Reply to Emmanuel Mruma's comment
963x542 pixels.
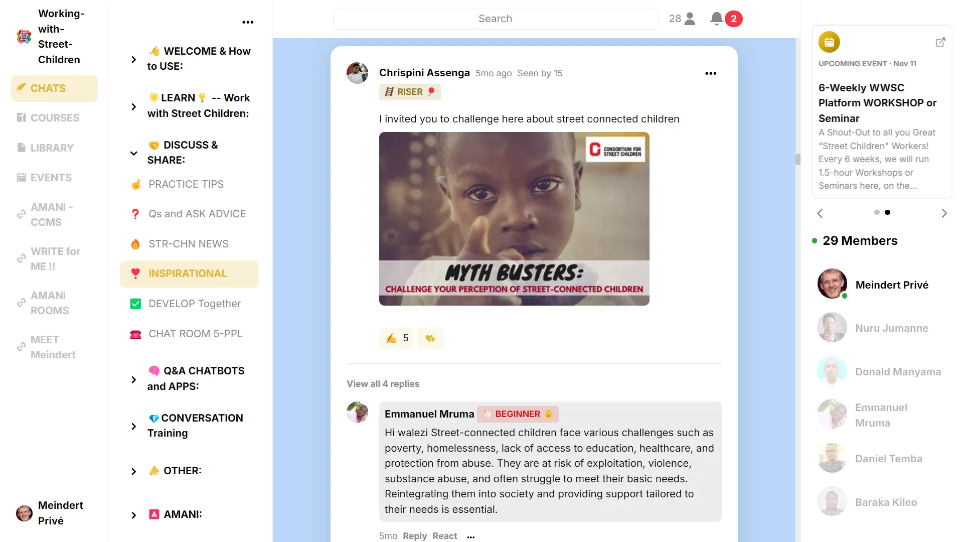point(414,536)
